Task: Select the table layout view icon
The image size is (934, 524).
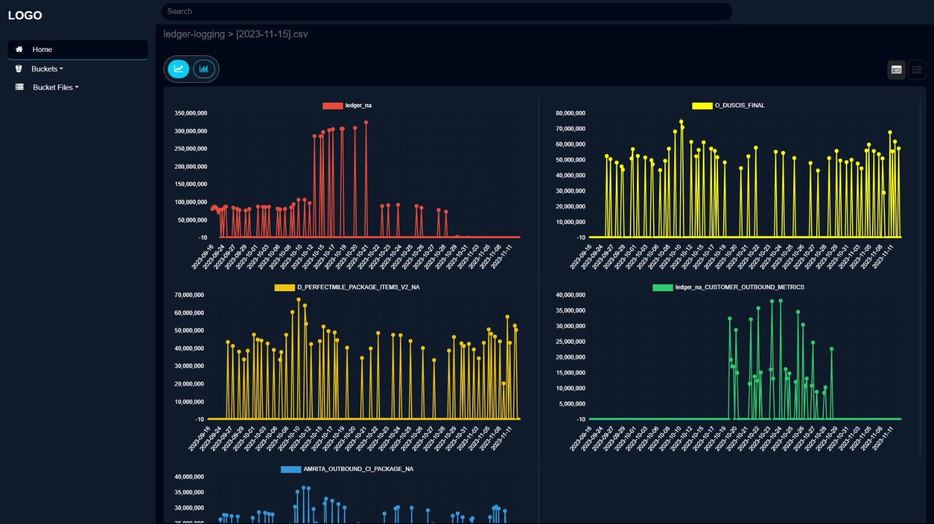Action: 897,70
